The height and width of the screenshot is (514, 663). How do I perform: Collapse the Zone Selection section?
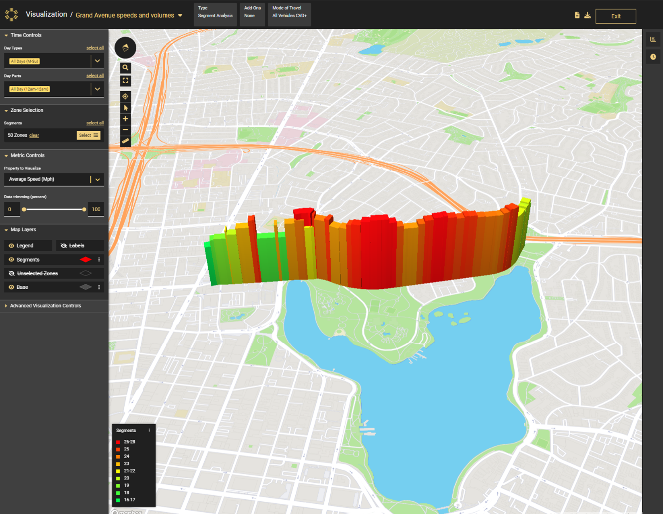click(6, 110)
